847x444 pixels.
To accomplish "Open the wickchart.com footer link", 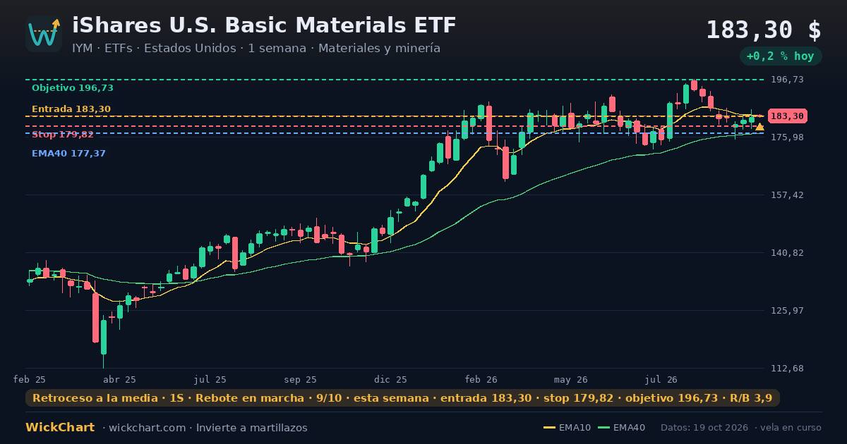I will (147, 428).
